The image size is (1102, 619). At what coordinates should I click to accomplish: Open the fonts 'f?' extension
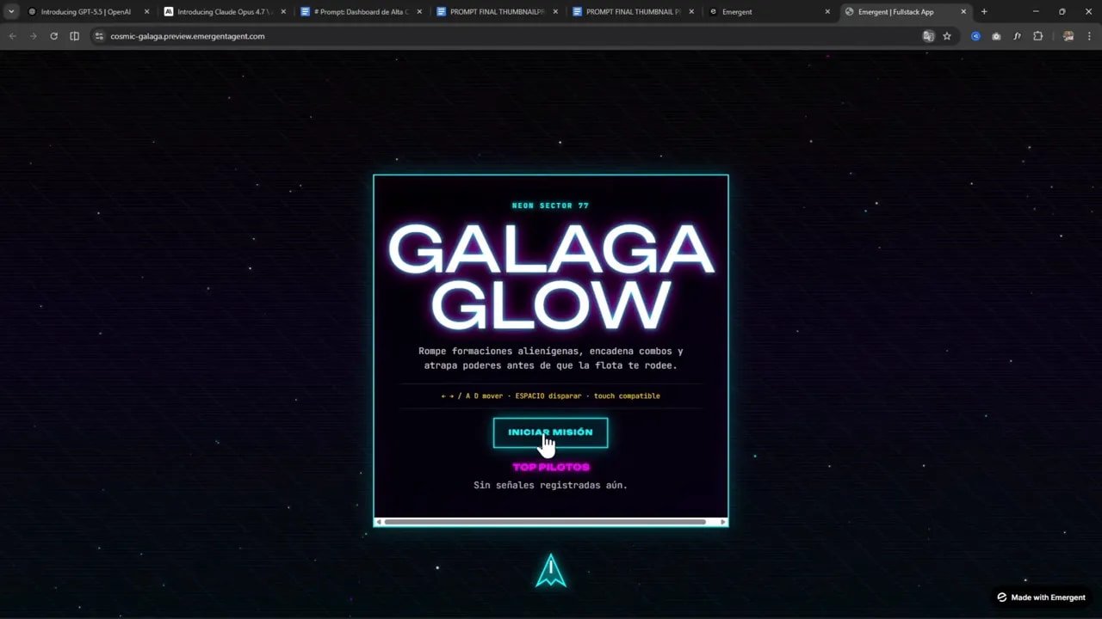1017,36
